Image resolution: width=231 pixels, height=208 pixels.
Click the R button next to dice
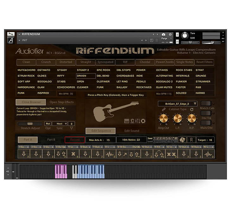coord(191,140)
